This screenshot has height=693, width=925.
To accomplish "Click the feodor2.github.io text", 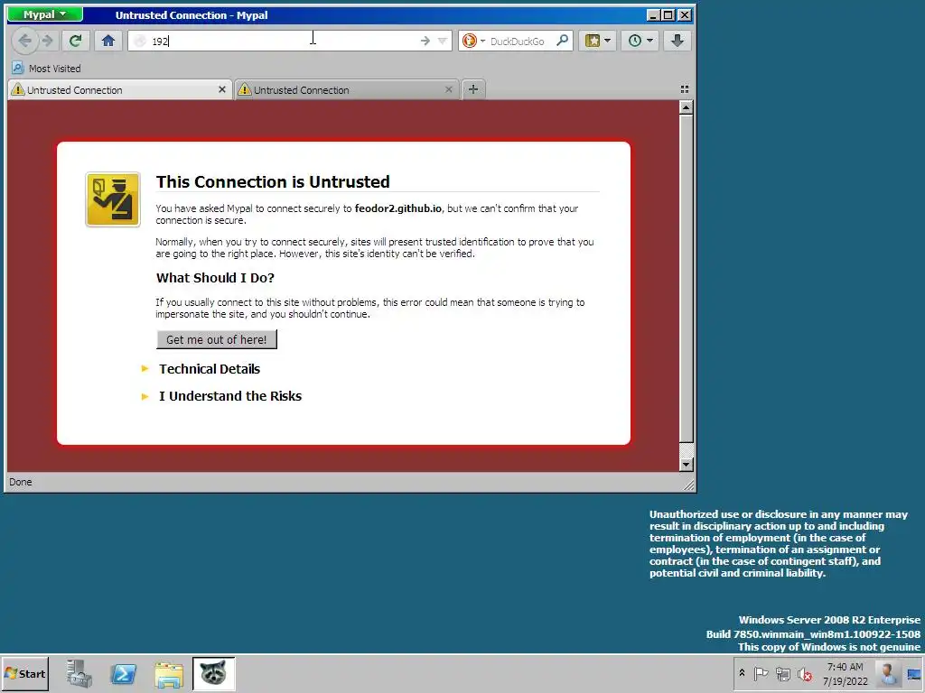I will tap(397, 208).
